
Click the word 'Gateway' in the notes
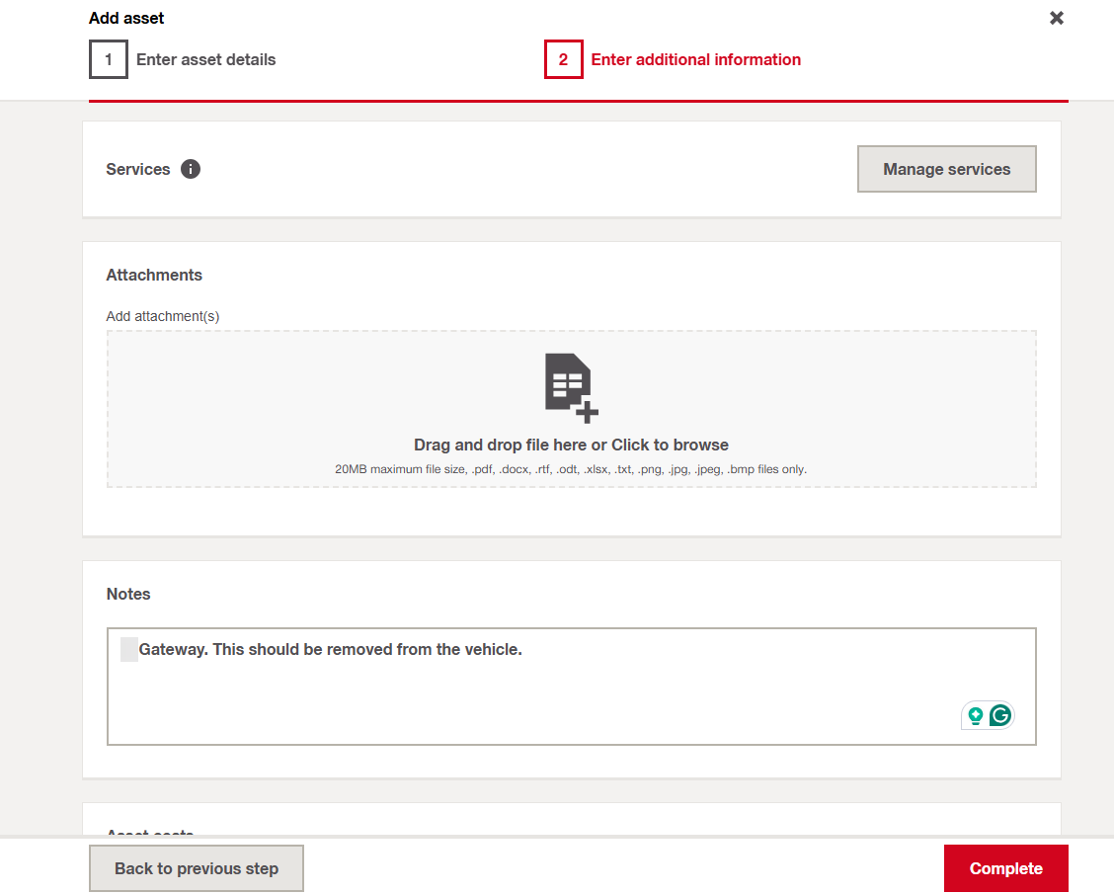[x=172, y=649]
